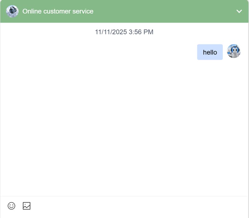Open the emoji picker smiley icon

coord(12,206)
